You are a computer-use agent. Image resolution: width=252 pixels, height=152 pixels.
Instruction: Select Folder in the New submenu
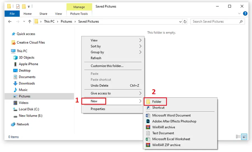pos(157,102)
